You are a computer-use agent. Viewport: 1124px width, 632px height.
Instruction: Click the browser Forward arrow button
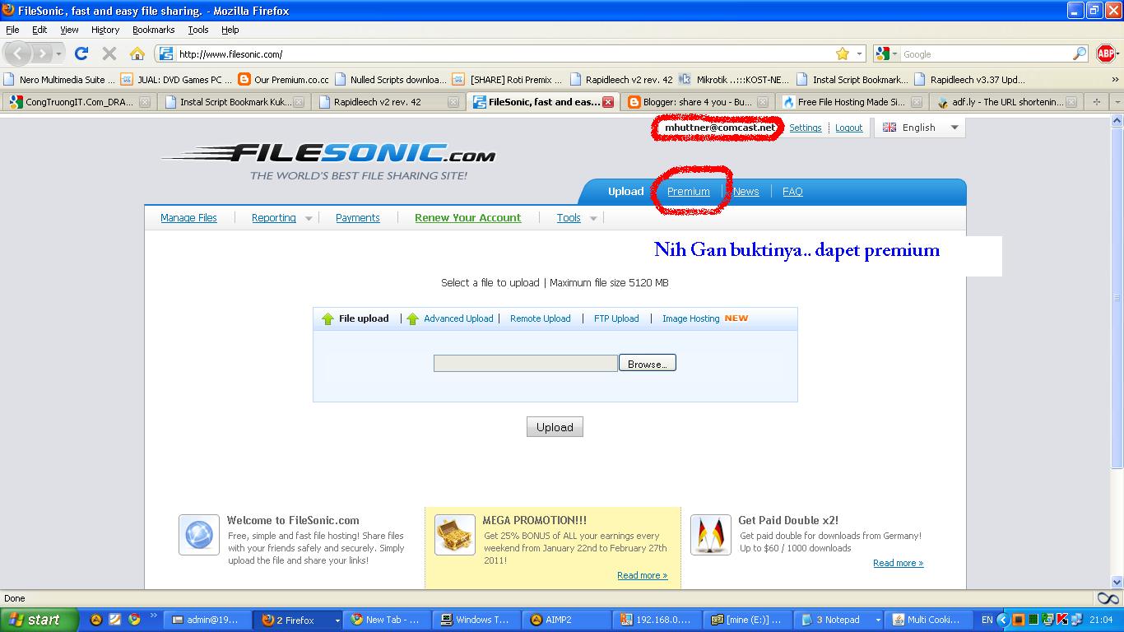click(42, 53)
